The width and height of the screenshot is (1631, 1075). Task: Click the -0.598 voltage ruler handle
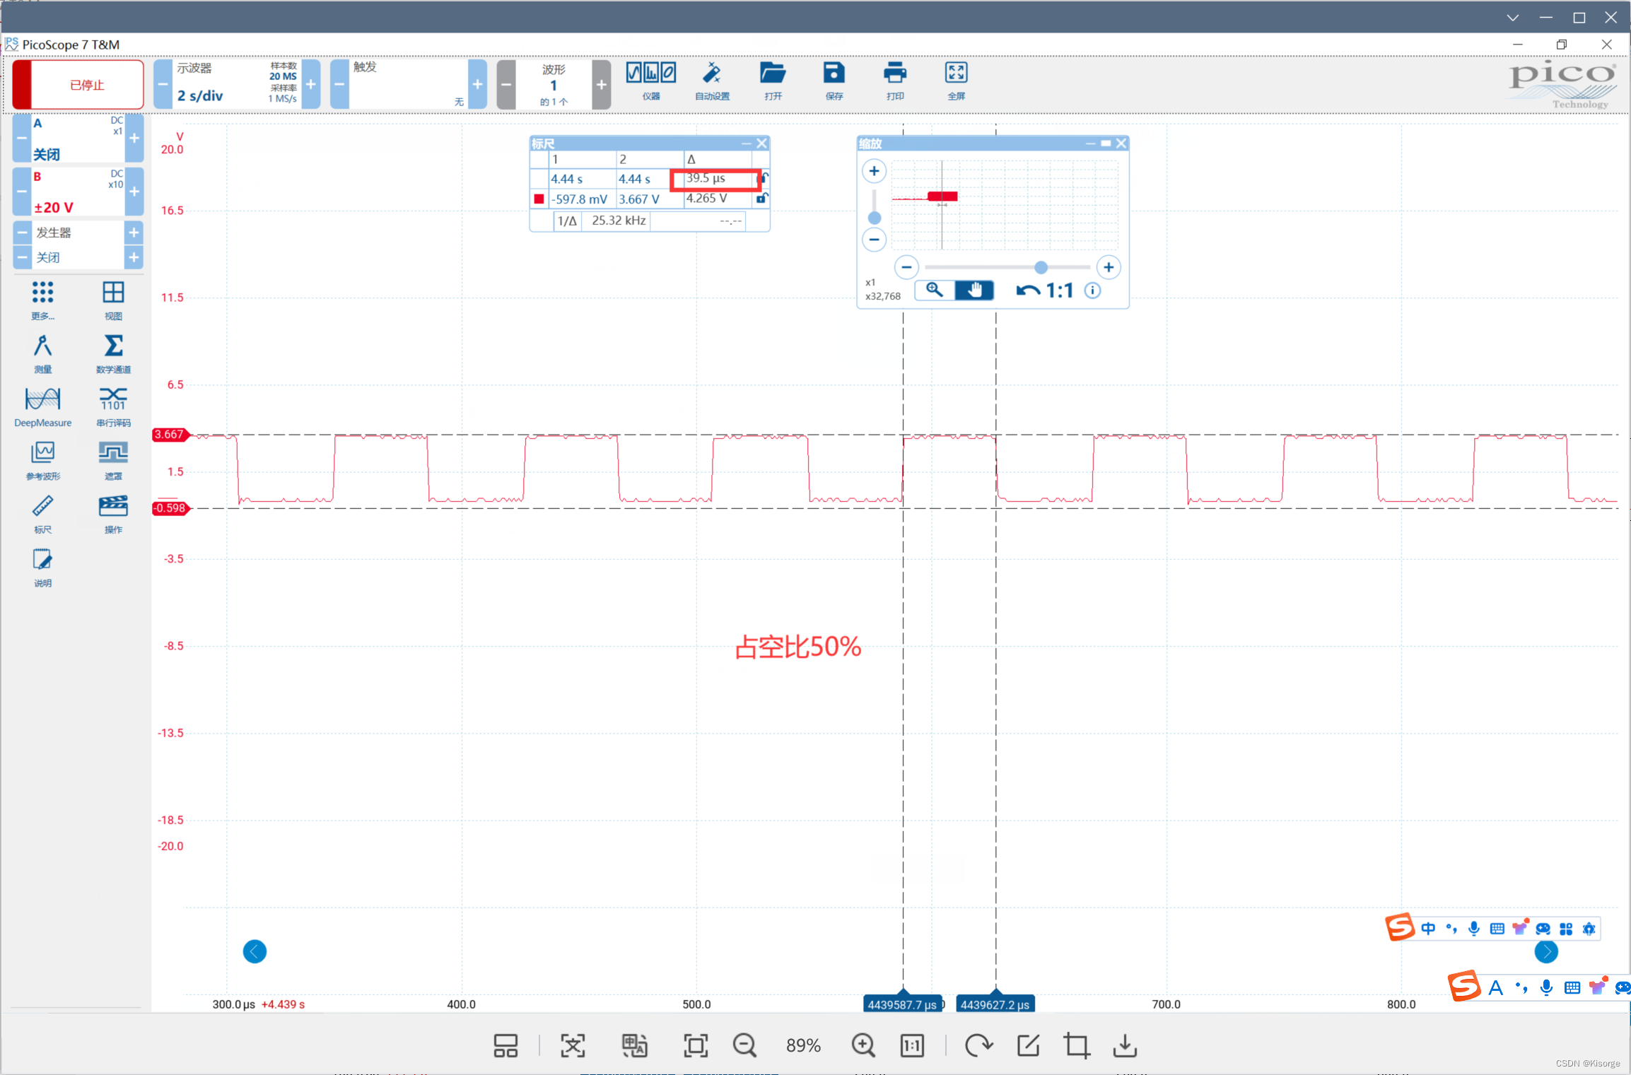click(170, 508)
